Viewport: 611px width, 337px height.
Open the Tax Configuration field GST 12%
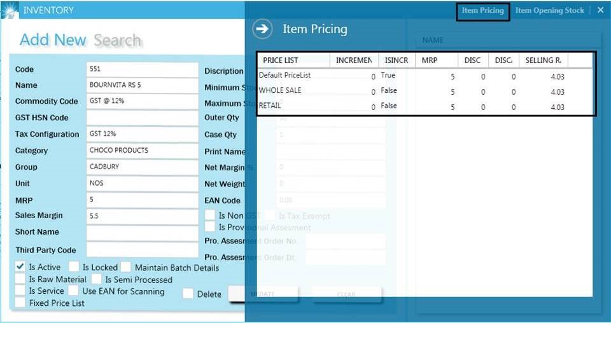pos(142,134)
